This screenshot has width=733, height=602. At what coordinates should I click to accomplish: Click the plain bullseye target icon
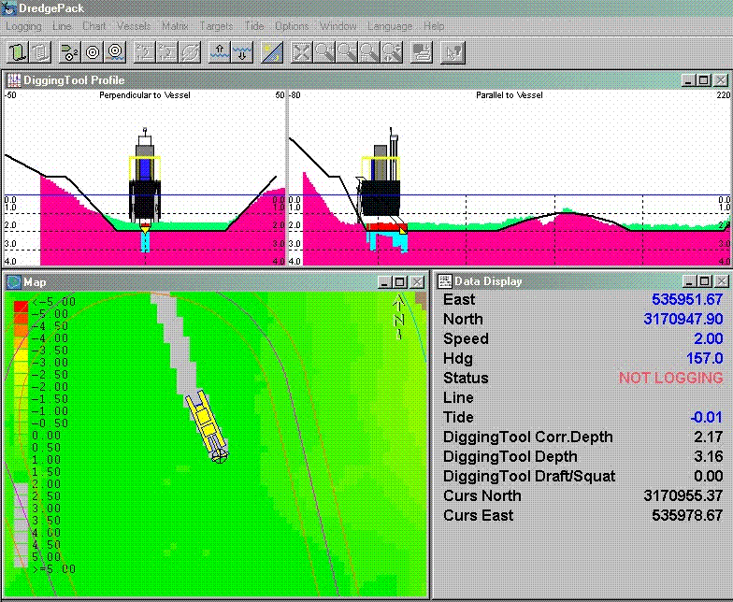tap(92, 52)
